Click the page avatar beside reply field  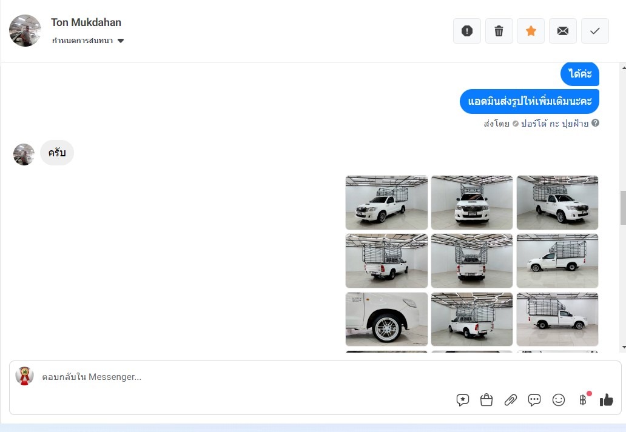[x=24, y=376]
